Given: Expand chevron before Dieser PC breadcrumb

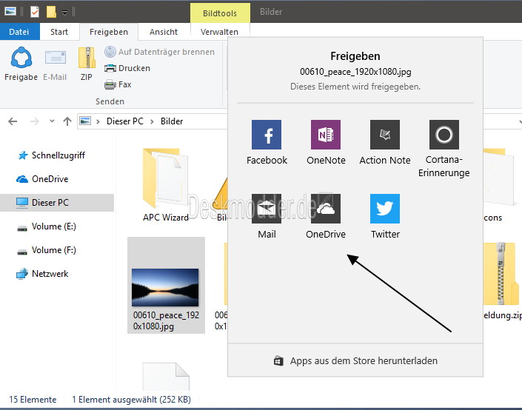Looking at the screenshot, I should coord(98,122).
